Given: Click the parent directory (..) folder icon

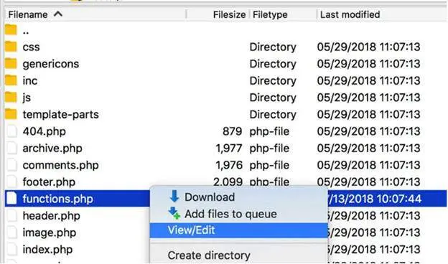Looking at the screenshot, I should click(x=11, y=29).
